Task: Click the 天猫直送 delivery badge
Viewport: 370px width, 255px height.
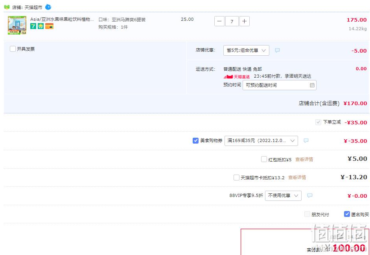Action: click(x=237, y=76)
